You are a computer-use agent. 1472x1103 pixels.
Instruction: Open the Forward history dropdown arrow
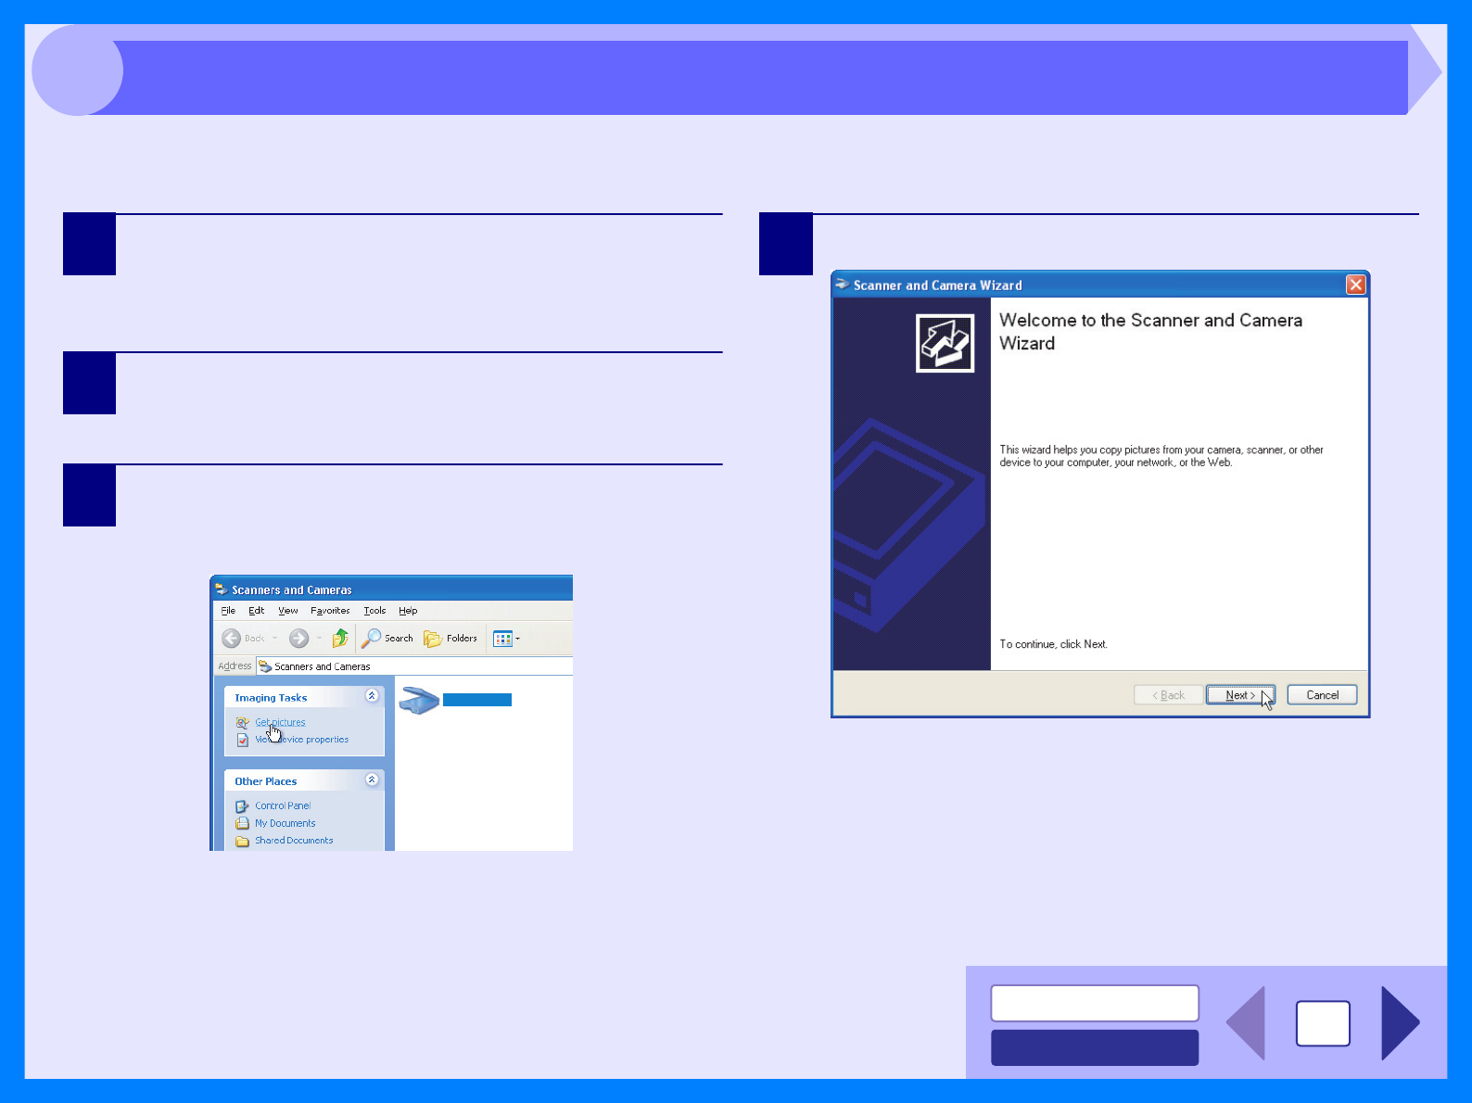(x=319, y=638)
